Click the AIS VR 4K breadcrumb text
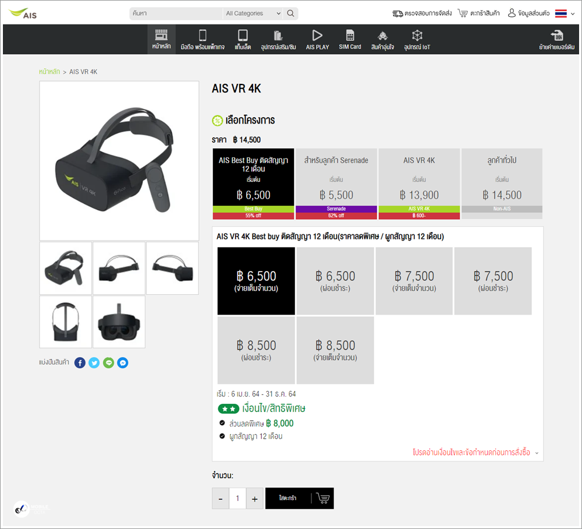 tap(83, 72)
